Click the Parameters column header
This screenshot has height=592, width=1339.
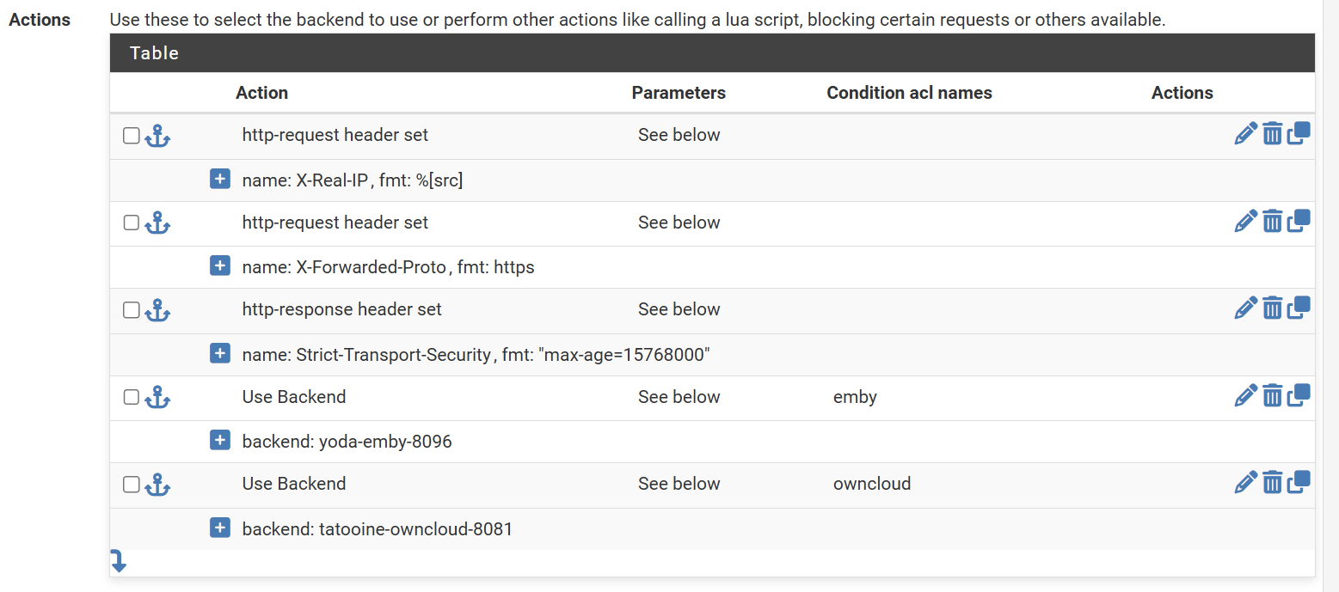[x=679, y=93]
